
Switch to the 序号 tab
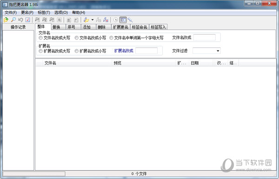(73, 27)
